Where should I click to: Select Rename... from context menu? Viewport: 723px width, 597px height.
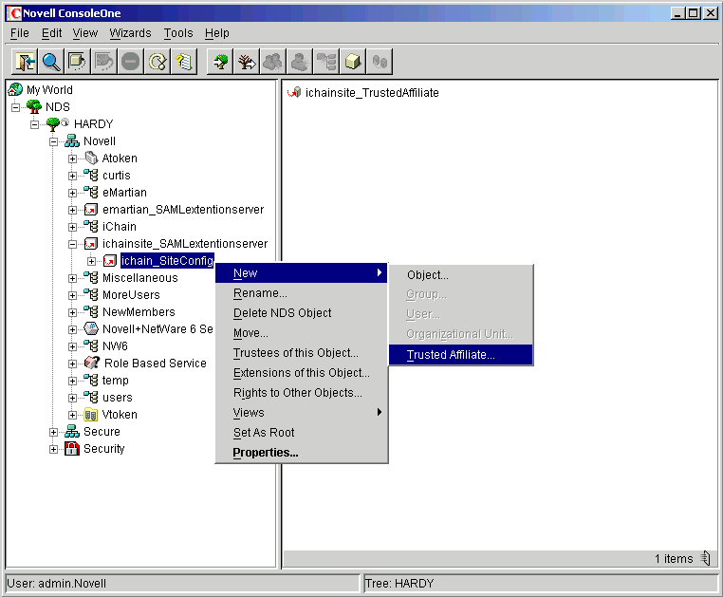click(302, 293)
